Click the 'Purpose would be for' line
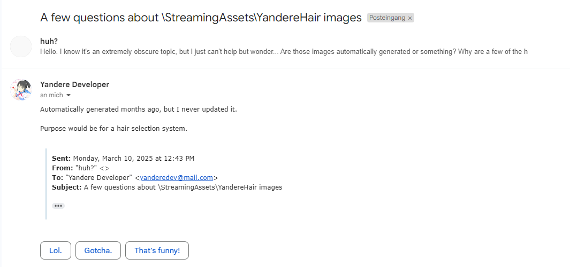This screenshot has height=267, width=570. click(x=113, y=129)
